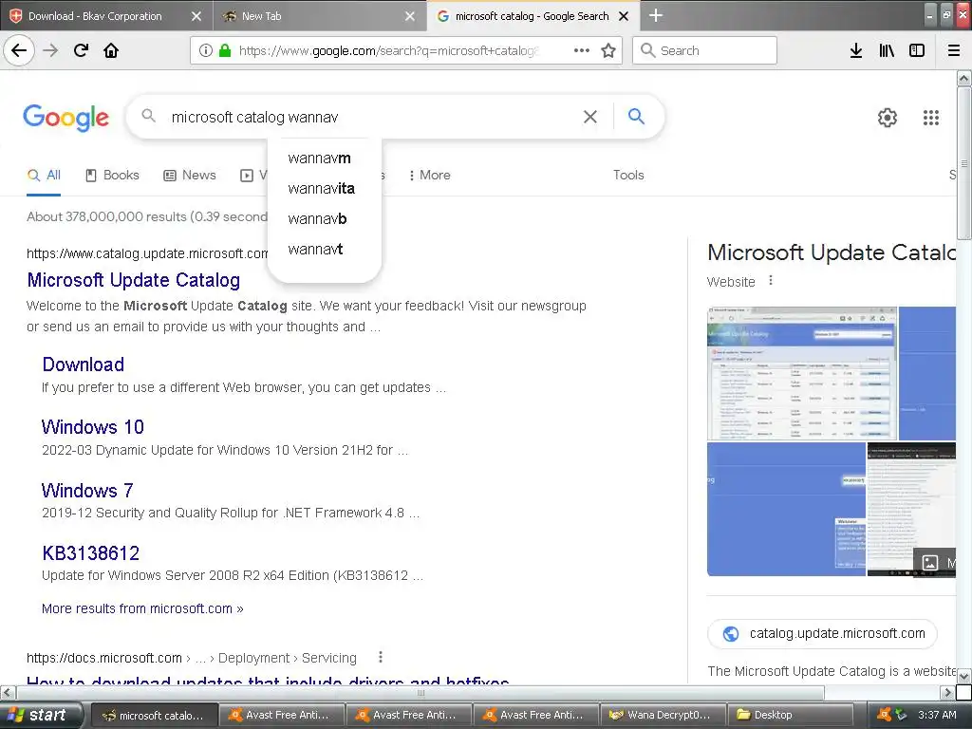
Task: Select the Books results tab
Action: pyautogui.click(x=112, y=176)
